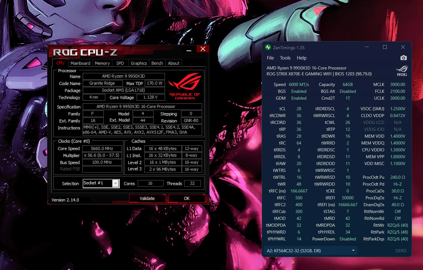Click the Level 3 cache value 2 x 96 MBytes
The image size is (423, 270).
pos(163,169)
